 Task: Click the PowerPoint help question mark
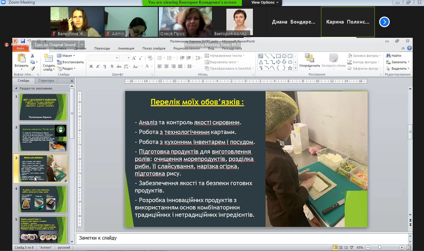409,48
